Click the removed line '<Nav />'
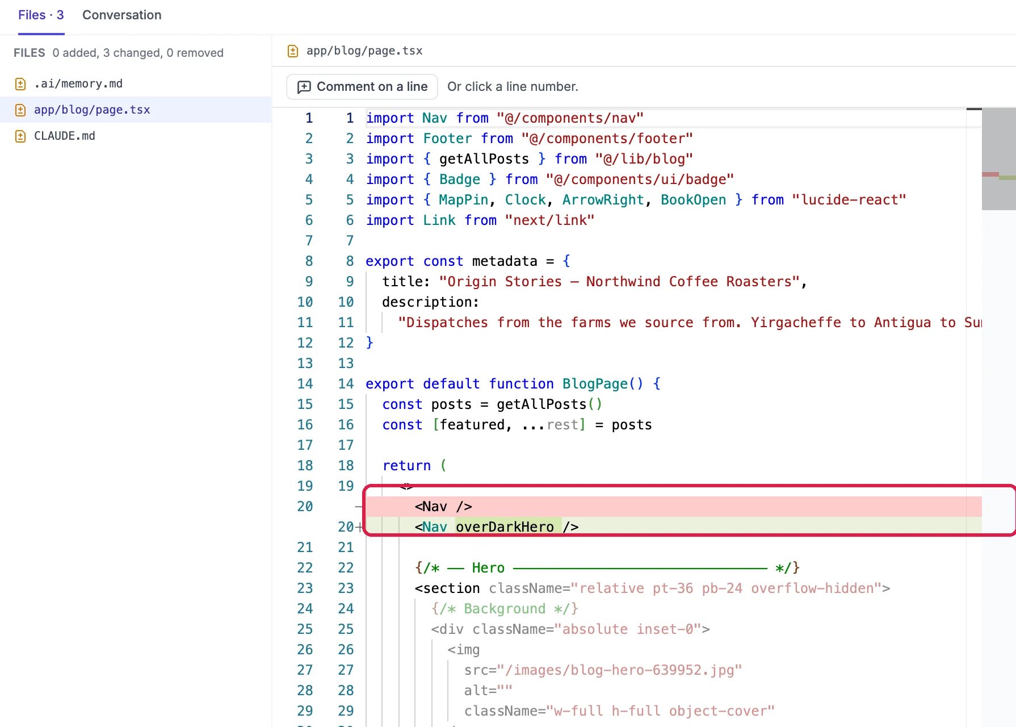The width and height of the screenshot is (1016, 727). click(443, 506)
